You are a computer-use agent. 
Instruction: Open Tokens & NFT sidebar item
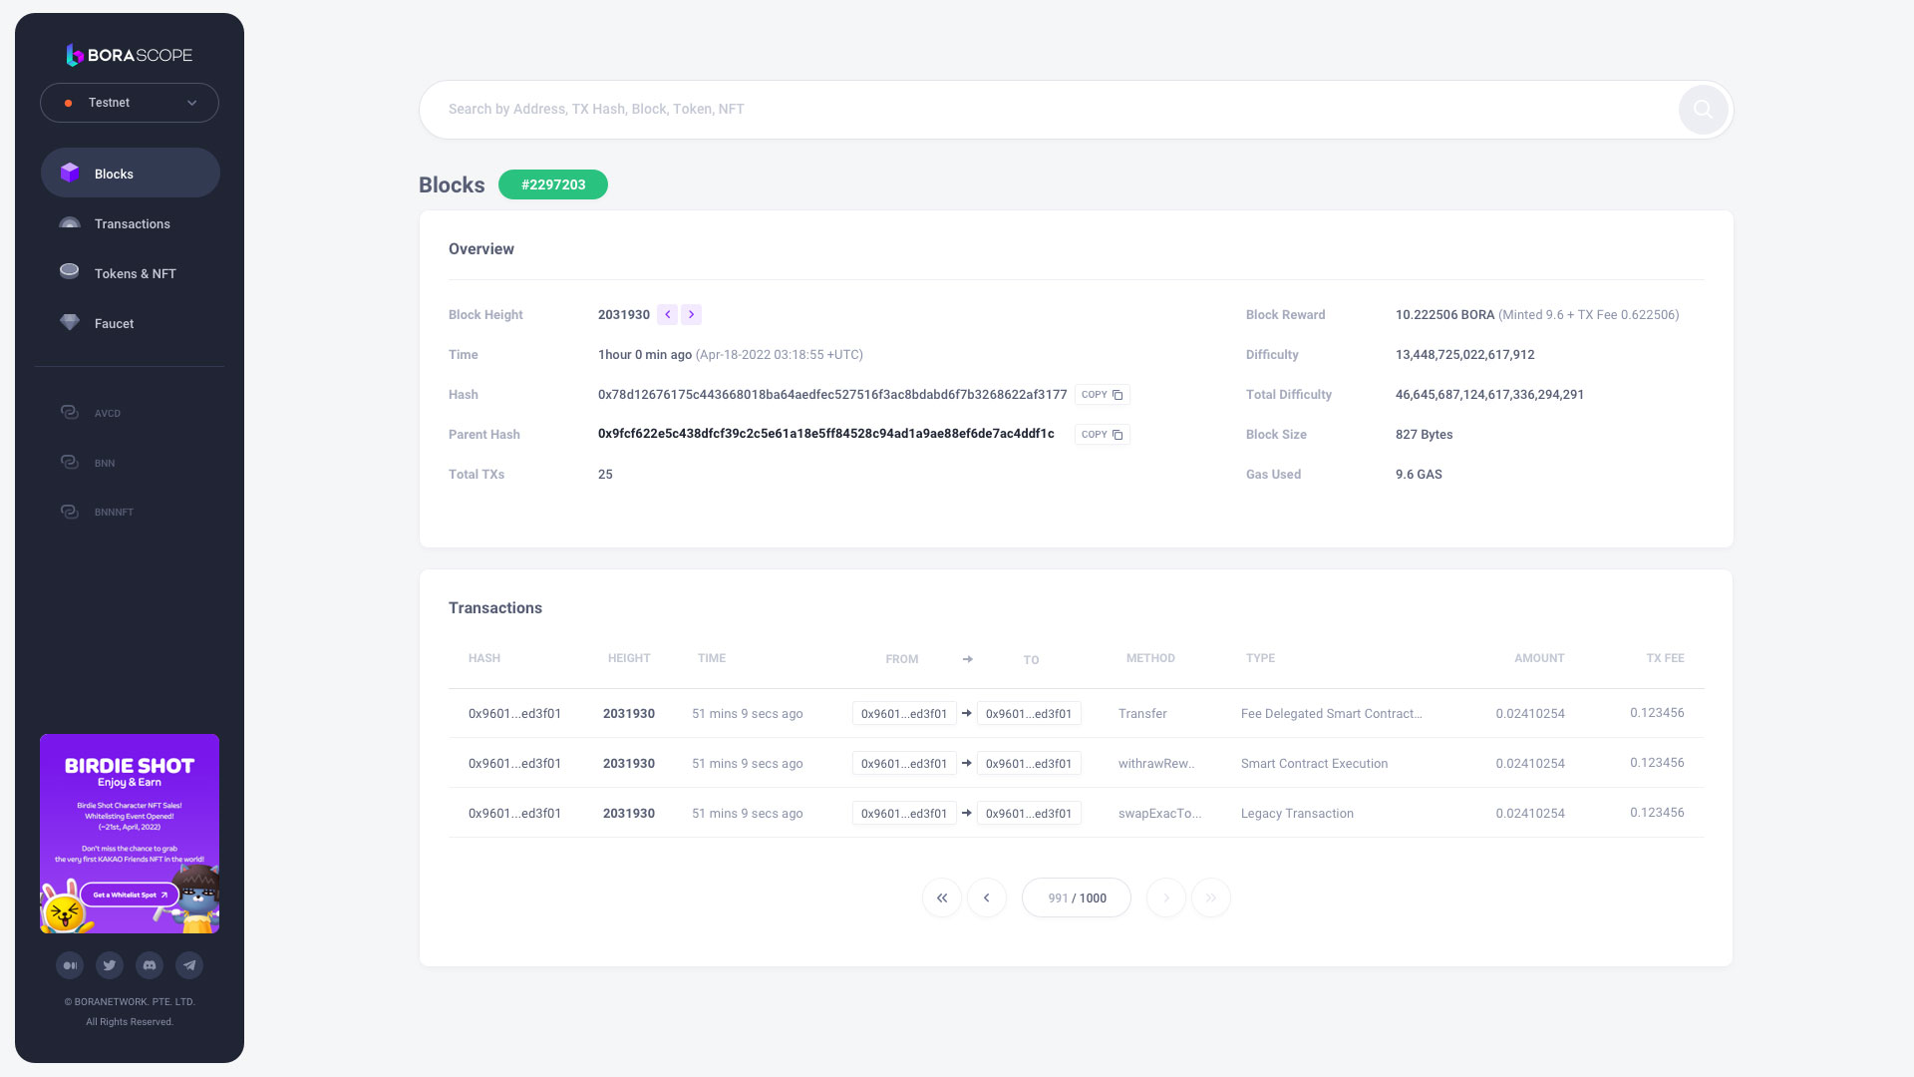[135, 274]
